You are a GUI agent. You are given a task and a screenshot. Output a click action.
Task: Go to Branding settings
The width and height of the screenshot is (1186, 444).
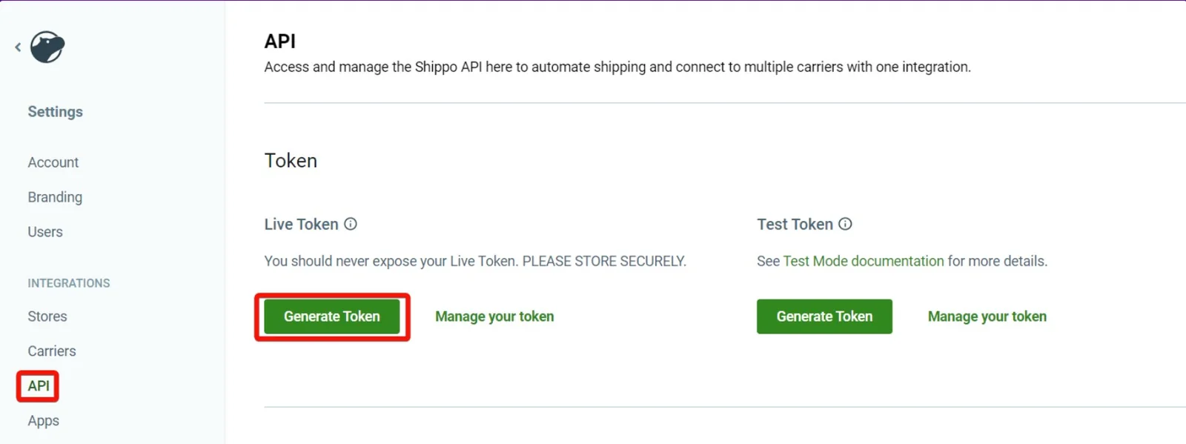55,197
